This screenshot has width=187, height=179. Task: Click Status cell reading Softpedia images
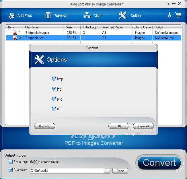pyautogui.click(x=166, y=33)
